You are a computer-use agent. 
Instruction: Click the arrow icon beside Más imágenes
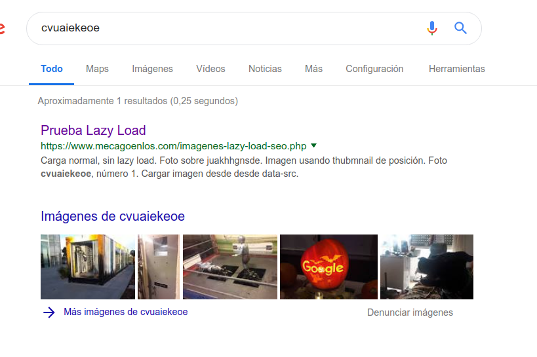(49, 312)
